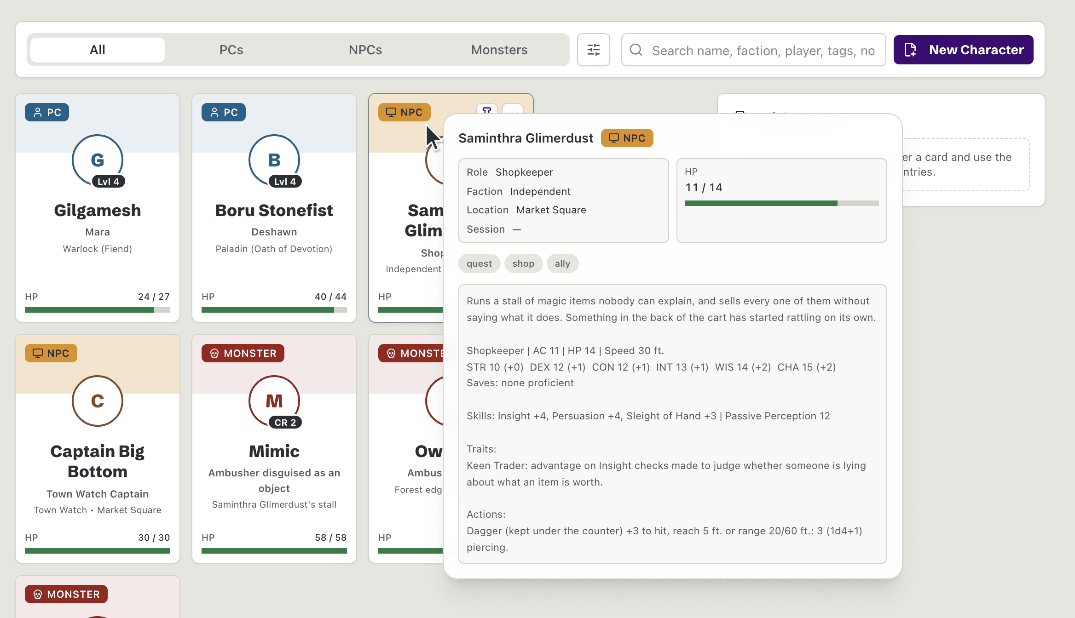Screen dimensions: 1075x618
Task: Click the Saminthra Glimerdust popup title
Action: pyautogui.click(x=526, y=138)
